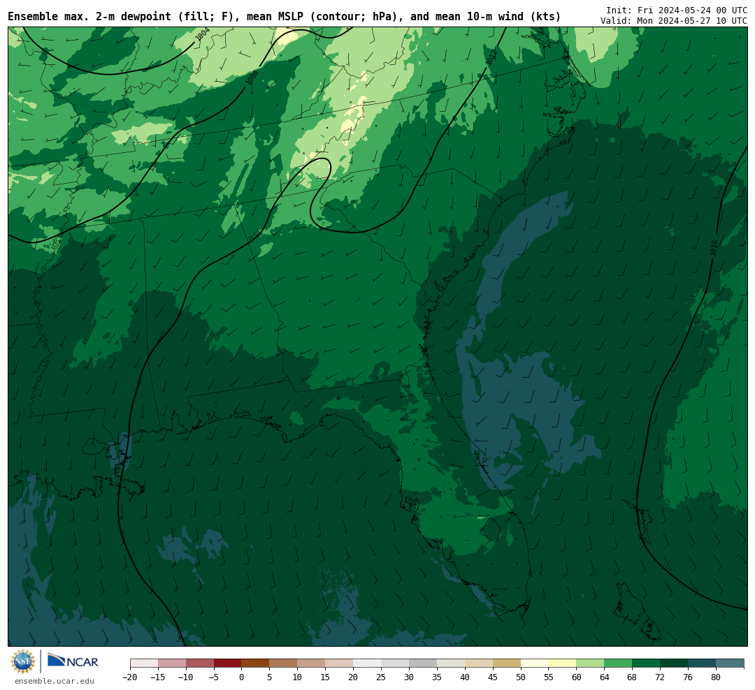The image size is (755, 690).
Task: Click the 0 colorbar label
Action: coord(241,677)
